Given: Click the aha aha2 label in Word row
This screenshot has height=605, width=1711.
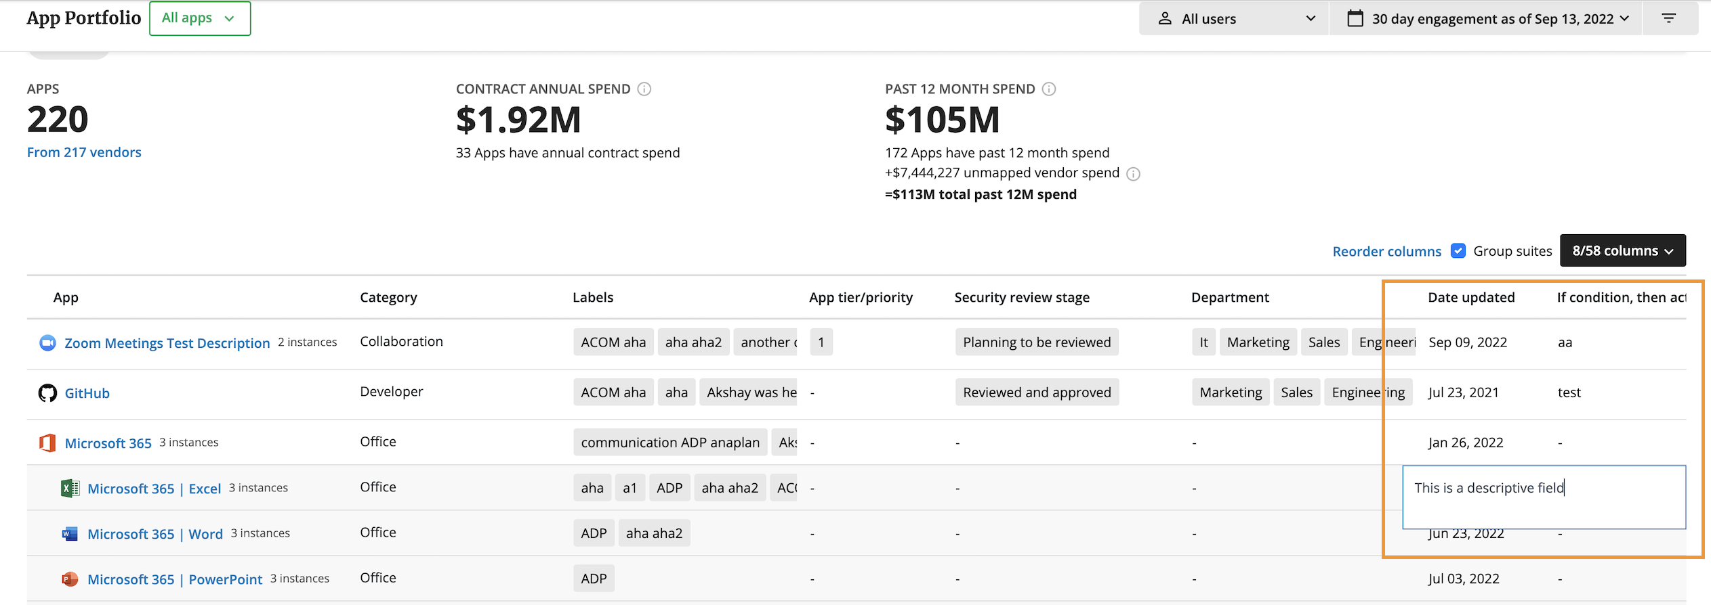Looking at the screenshot, I should pyautogui.click(x=654, y=533).
